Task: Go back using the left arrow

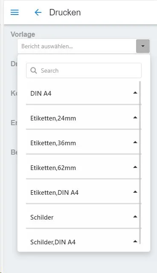Action: (x=38, y=12)
